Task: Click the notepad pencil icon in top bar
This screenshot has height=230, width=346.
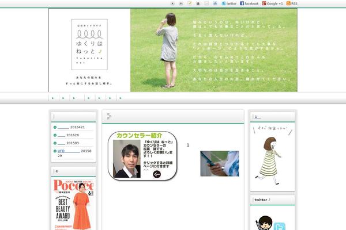Action: pos(189,3)
